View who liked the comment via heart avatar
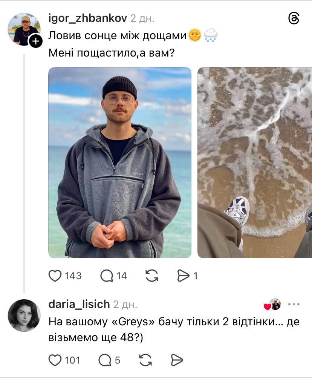The height and width of the screenshot is (380, 312). [272, 305]
